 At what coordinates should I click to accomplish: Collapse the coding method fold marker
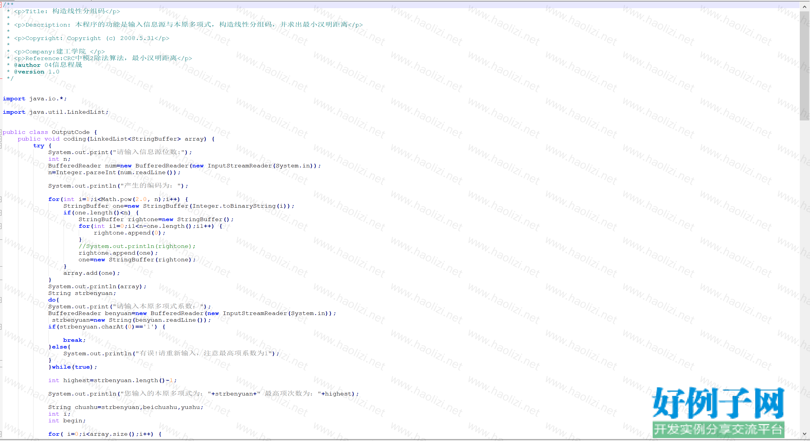[1, 139]
